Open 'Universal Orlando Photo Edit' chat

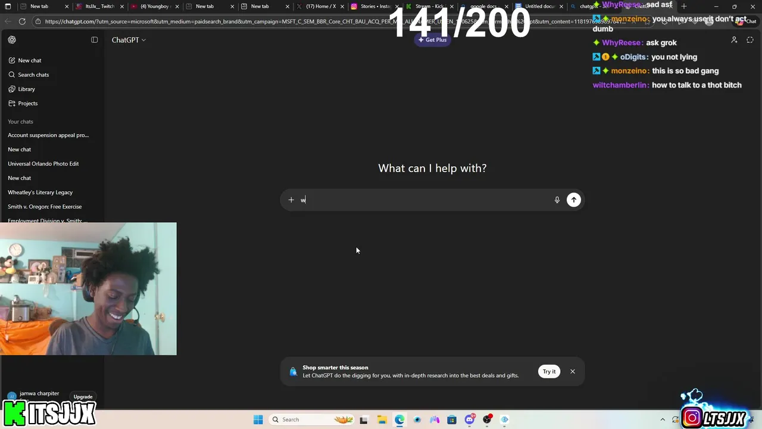[x=43, y=164]
